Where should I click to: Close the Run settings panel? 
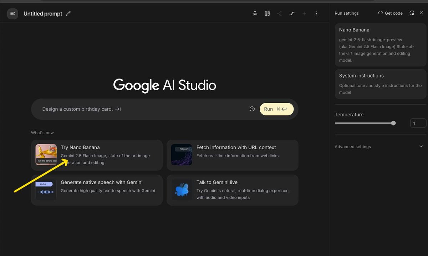[x=421, y=13]
